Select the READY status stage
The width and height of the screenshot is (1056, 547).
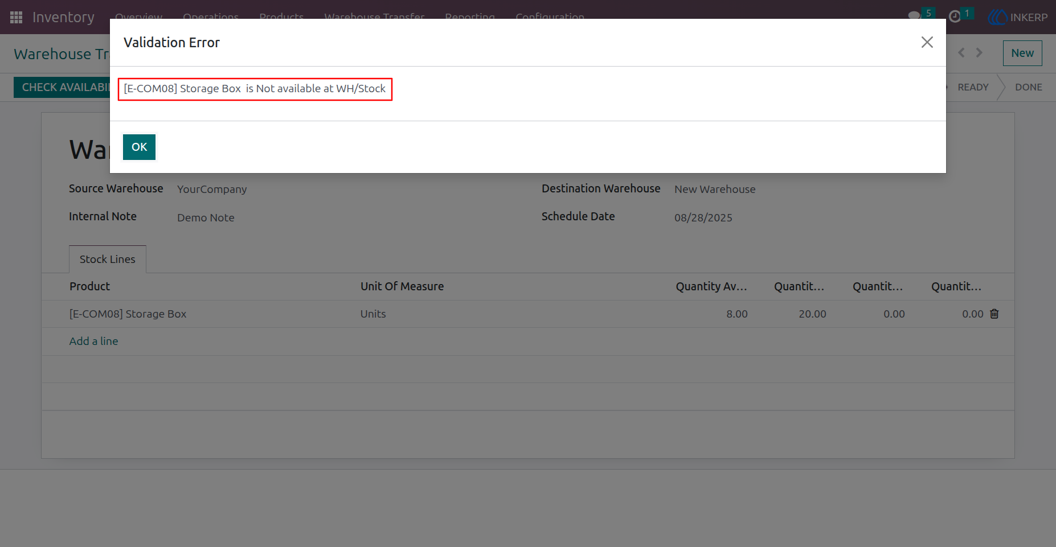pyautogui.click(x=973, y=87)
